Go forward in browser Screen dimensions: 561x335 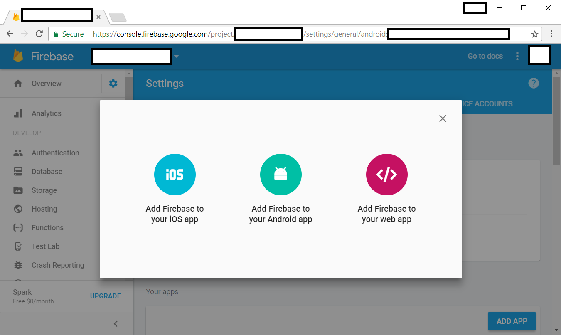click(25, 34)
